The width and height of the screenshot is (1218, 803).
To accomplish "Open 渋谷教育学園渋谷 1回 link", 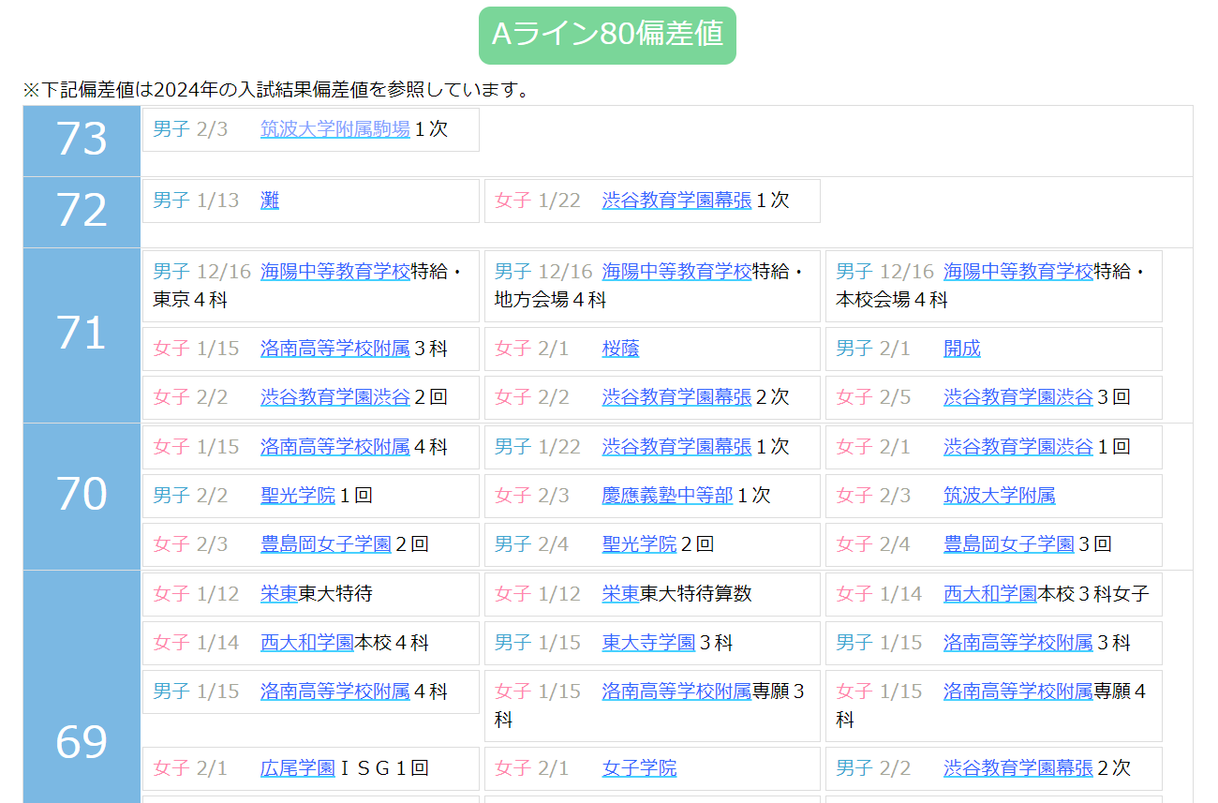I will (x=1018, y=447).
